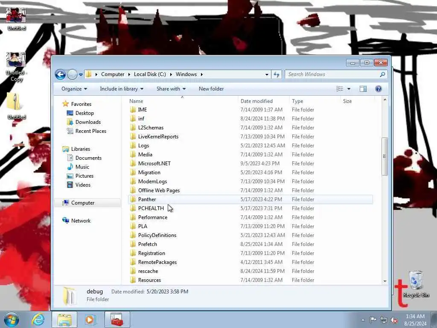The height and width of the screenshot is (328, 437).
Task: Click the scrollbar down arrow
Action: point(385,281)
